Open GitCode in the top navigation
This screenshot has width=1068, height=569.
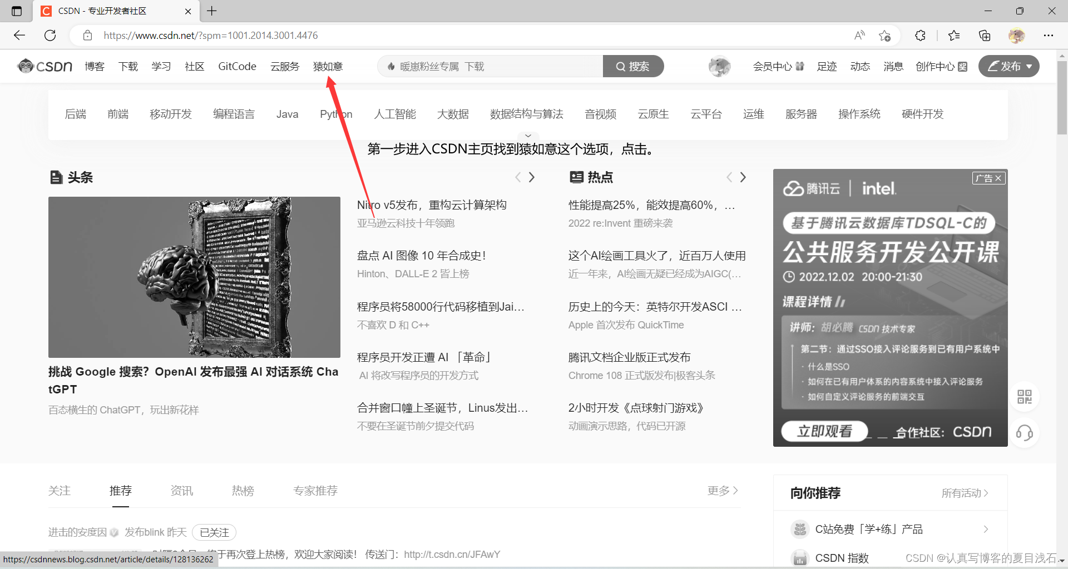237,67
